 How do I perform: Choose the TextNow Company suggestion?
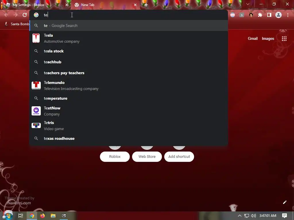point(129,111)
